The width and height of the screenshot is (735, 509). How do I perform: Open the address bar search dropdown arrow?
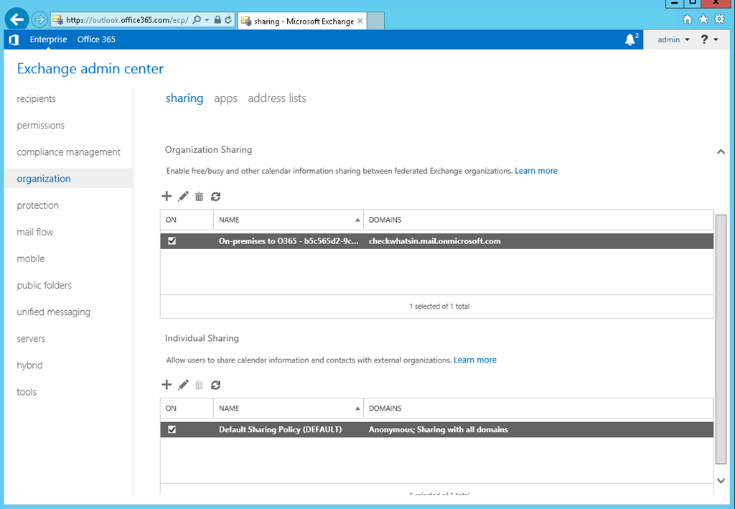click(x=207, y=19)
